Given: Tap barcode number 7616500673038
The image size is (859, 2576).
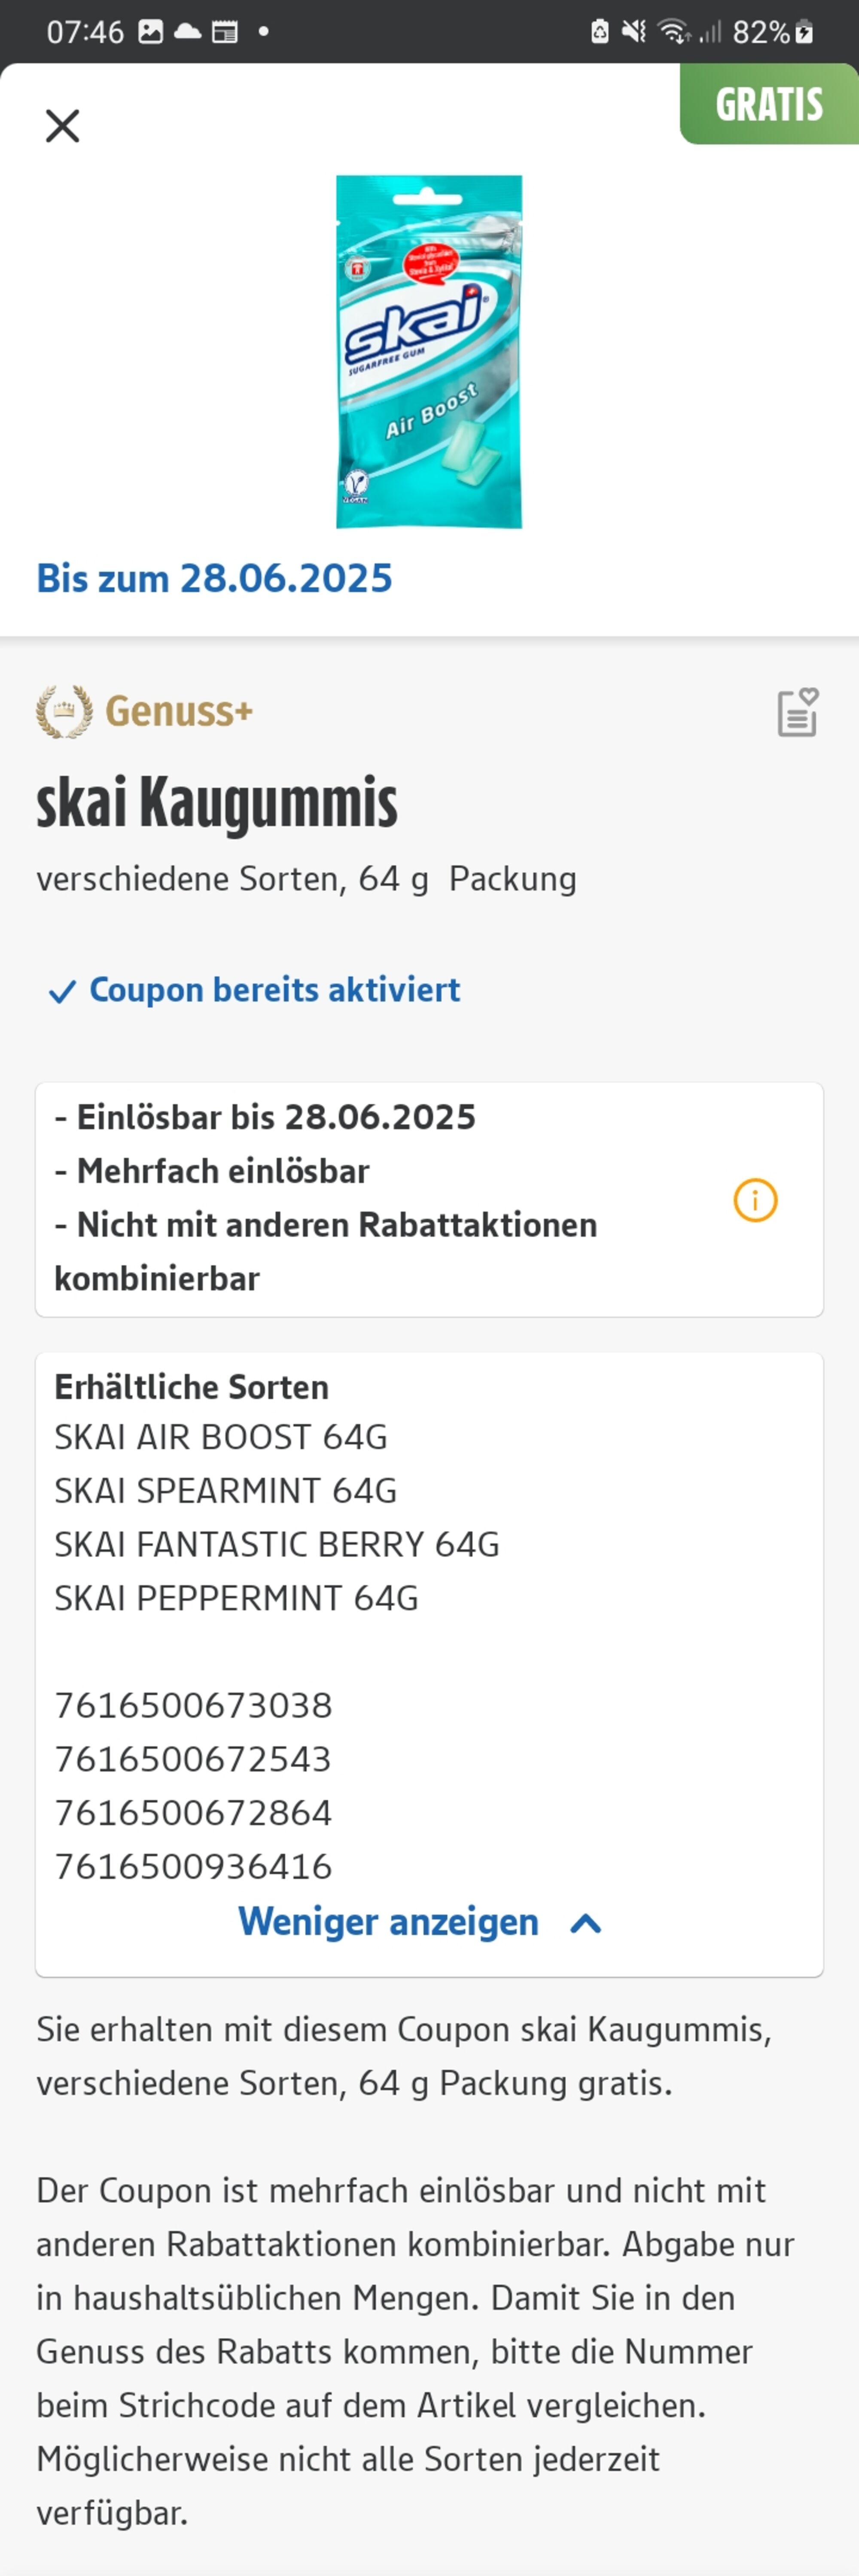Looking at the screenshot, I should tap(193, 1705).
